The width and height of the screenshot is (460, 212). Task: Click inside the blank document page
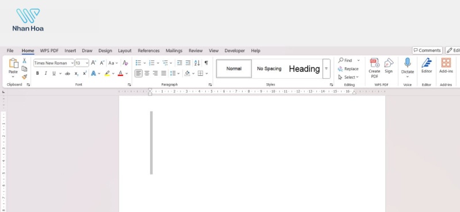(x=252, y=153)
